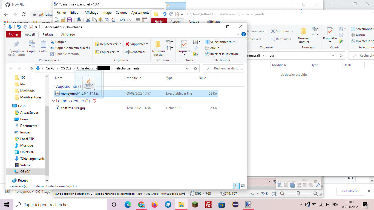
Task: Open the Edition menu in paint.net
Action: pyautogui.click(x=75, y=13)
